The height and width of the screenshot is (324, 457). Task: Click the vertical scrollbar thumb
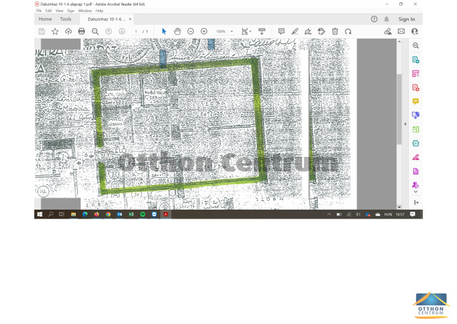(399, 109)
